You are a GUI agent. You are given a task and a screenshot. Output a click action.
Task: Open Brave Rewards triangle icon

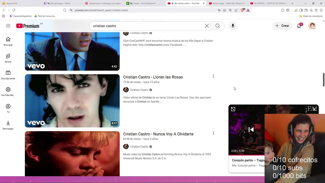tap(248, 10)
